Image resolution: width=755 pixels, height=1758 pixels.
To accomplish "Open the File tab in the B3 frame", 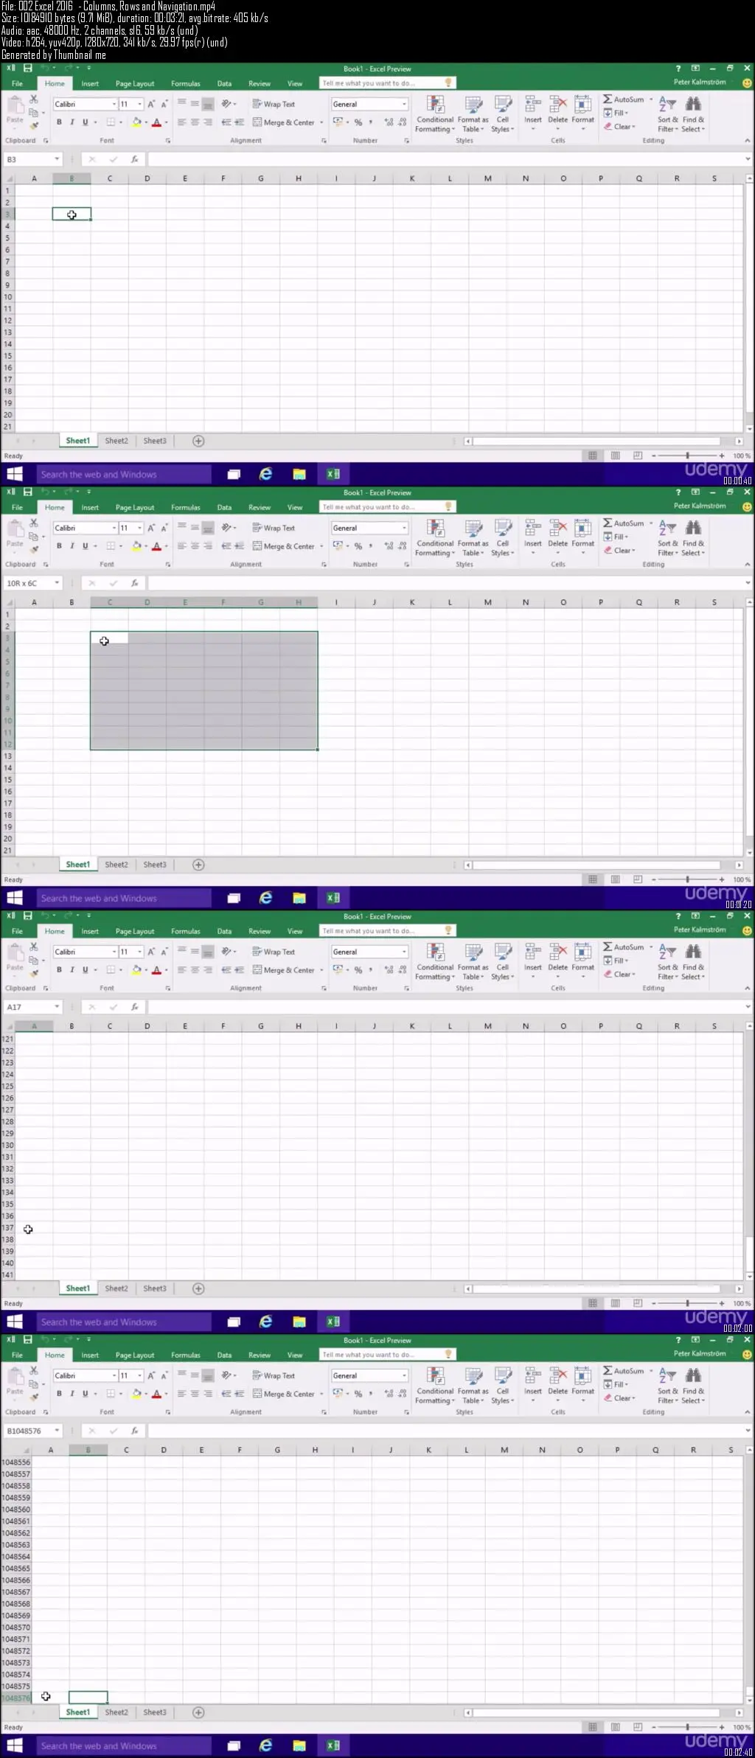I will tap(17, 83).
